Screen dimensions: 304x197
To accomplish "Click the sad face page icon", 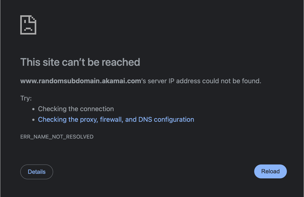I will (x=28, y=25).
